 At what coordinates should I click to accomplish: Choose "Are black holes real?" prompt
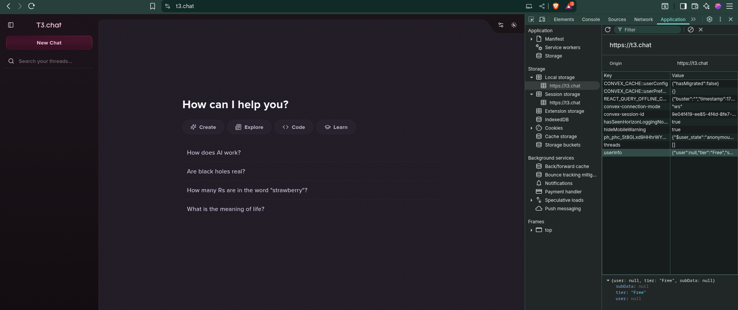[311, 171]
